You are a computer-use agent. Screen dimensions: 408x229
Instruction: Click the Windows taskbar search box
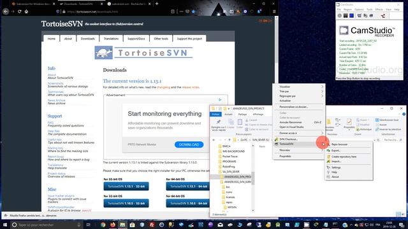(x=47, y=225)
